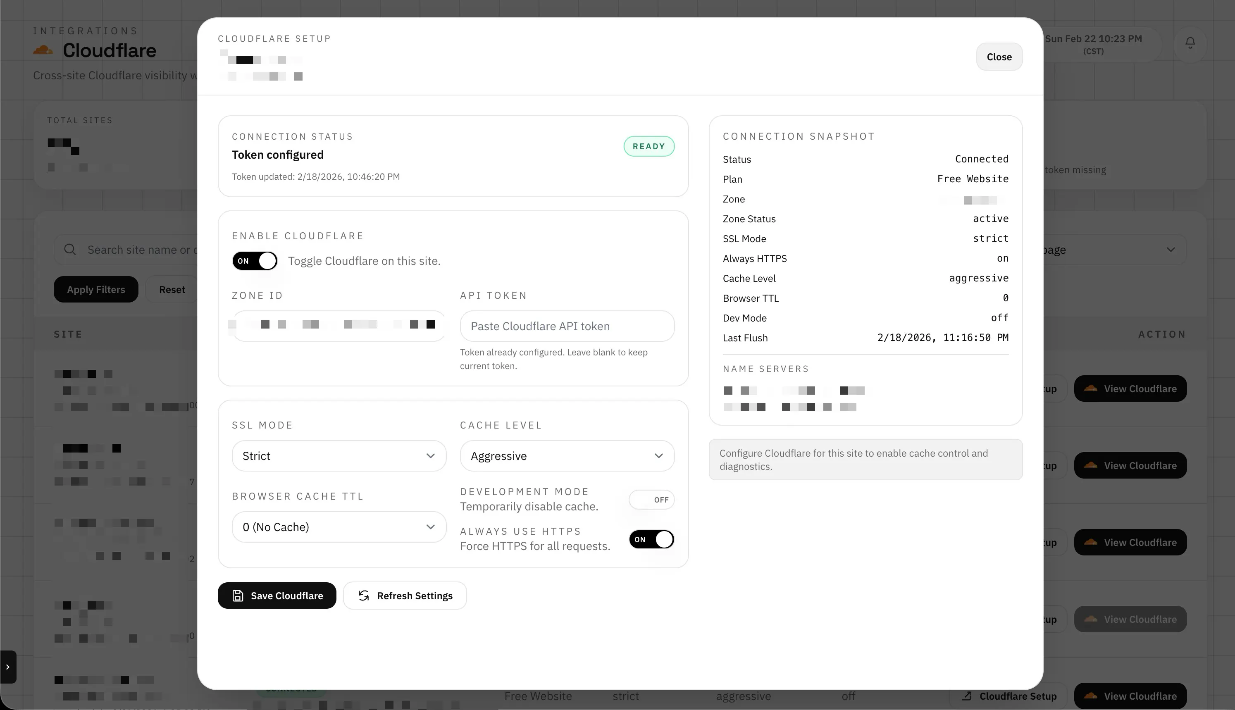
Task: Click the 'strict' SSL Mode snapshot value
Action: (x=991, y=238)
